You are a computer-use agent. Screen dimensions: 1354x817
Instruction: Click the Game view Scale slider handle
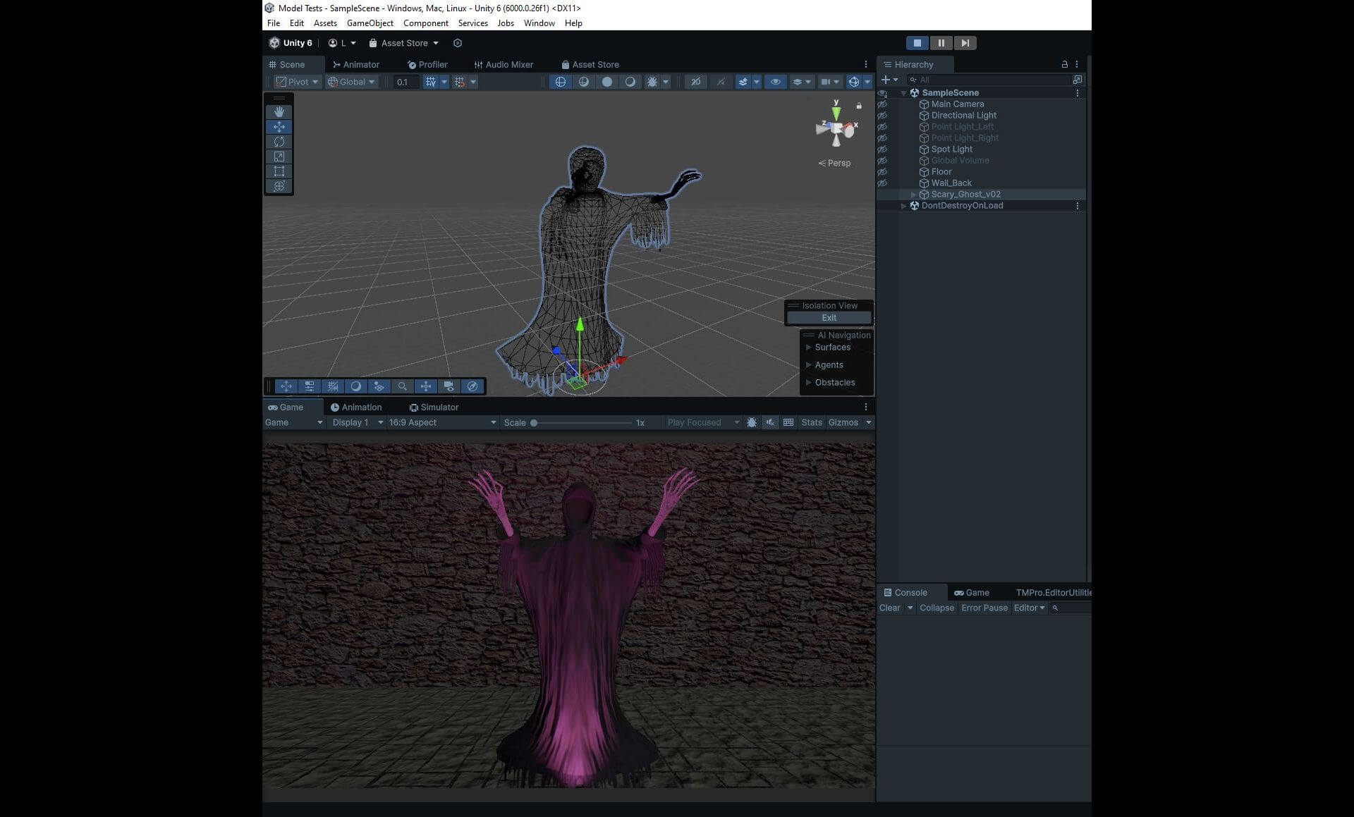coord(534,423)
